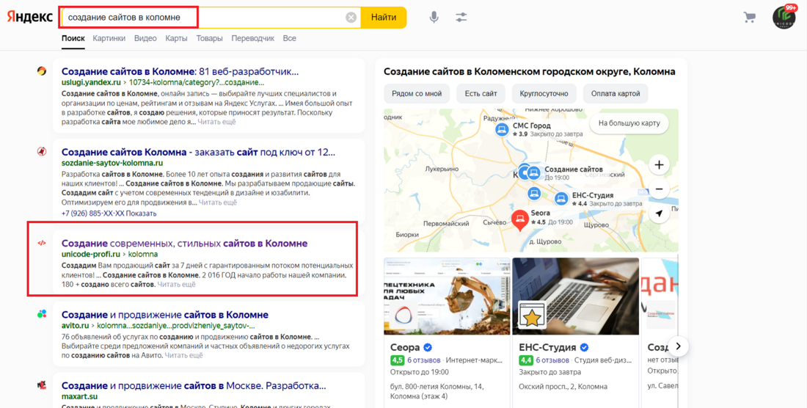The height and width of the screenshot is (408, 807).
Task: Open sozdanie-saytov-kolomna.ru green URL
Action: pyautogui.click(x=112, y=163)
